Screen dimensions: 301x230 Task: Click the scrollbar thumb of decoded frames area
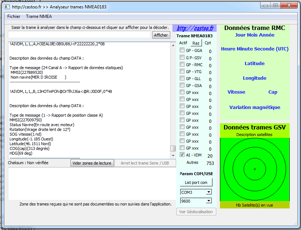pos(173,148)
